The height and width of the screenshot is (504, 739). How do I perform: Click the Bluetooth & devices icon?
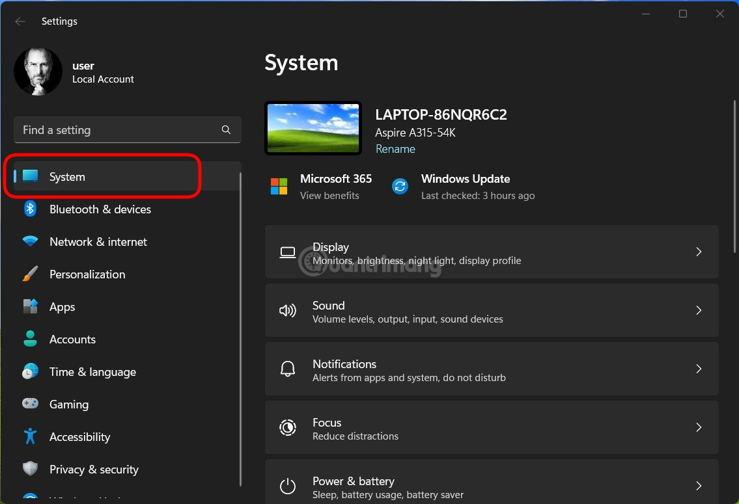coord(30,209)
